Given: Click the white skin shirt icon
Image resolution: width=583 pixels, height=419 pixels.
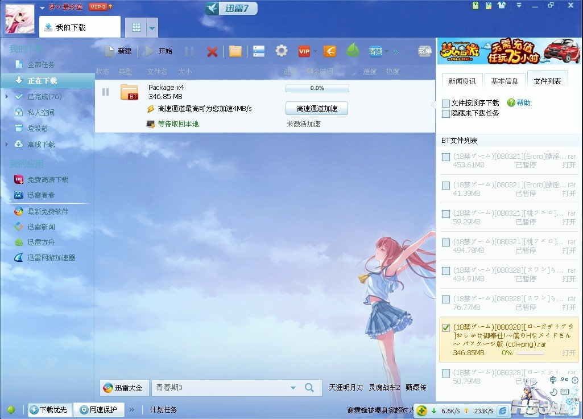Looking at the screenshot, I should pos(502,6).
